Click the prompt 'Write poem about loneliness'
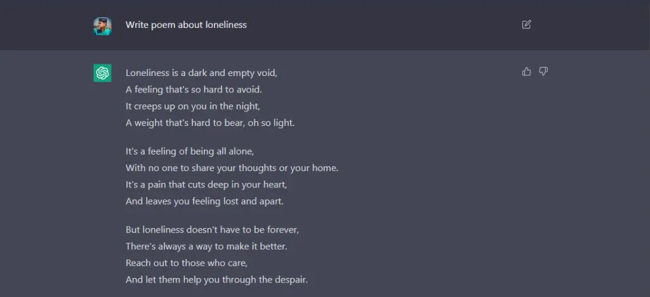Image resolution: width=650 pixels, height=297 pixels. 186,25
